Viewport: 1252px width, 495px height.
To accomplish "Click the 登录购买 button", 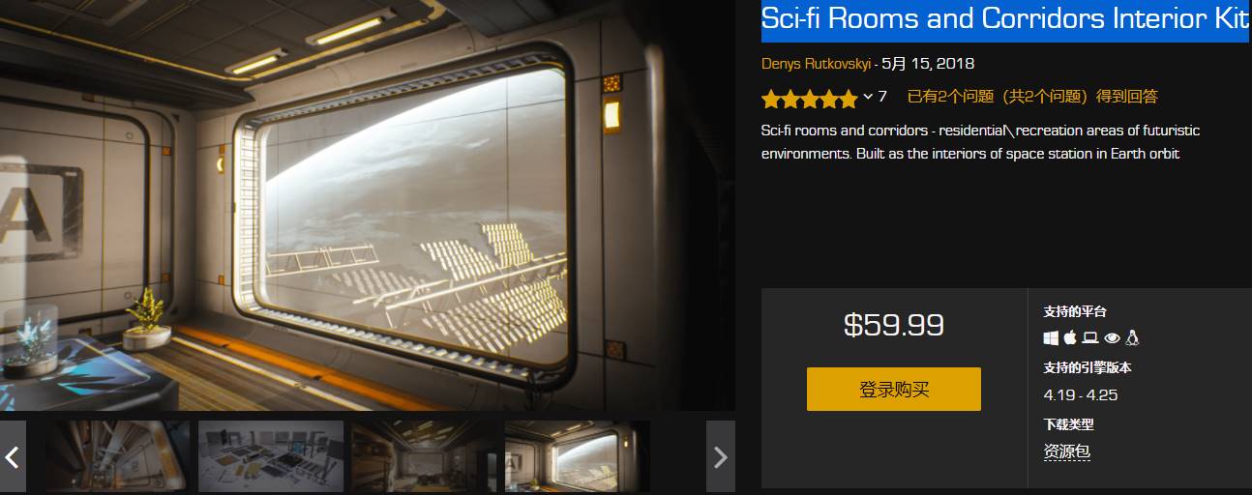I will (x=894, y=389).
